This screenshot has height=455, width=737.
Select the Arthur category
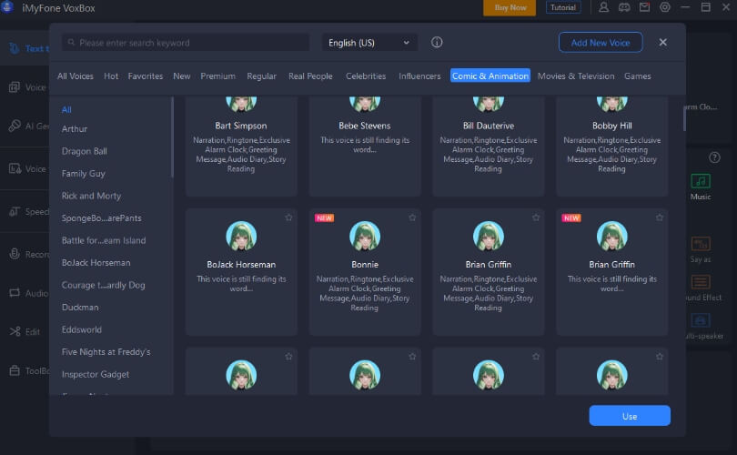(75, 129)
